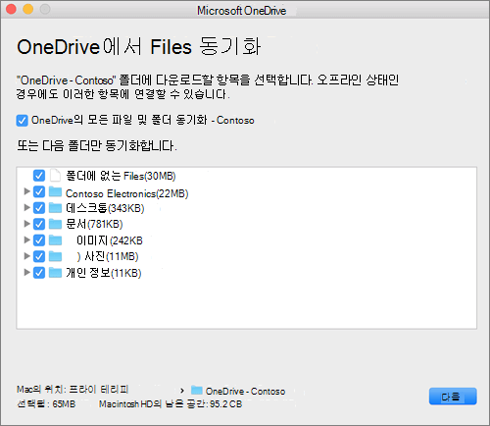The height and width of the screenshot is (426, 490).
Task: Toggle sync all OneDrive files and folders checkbox
Action: tap(22, 121)
